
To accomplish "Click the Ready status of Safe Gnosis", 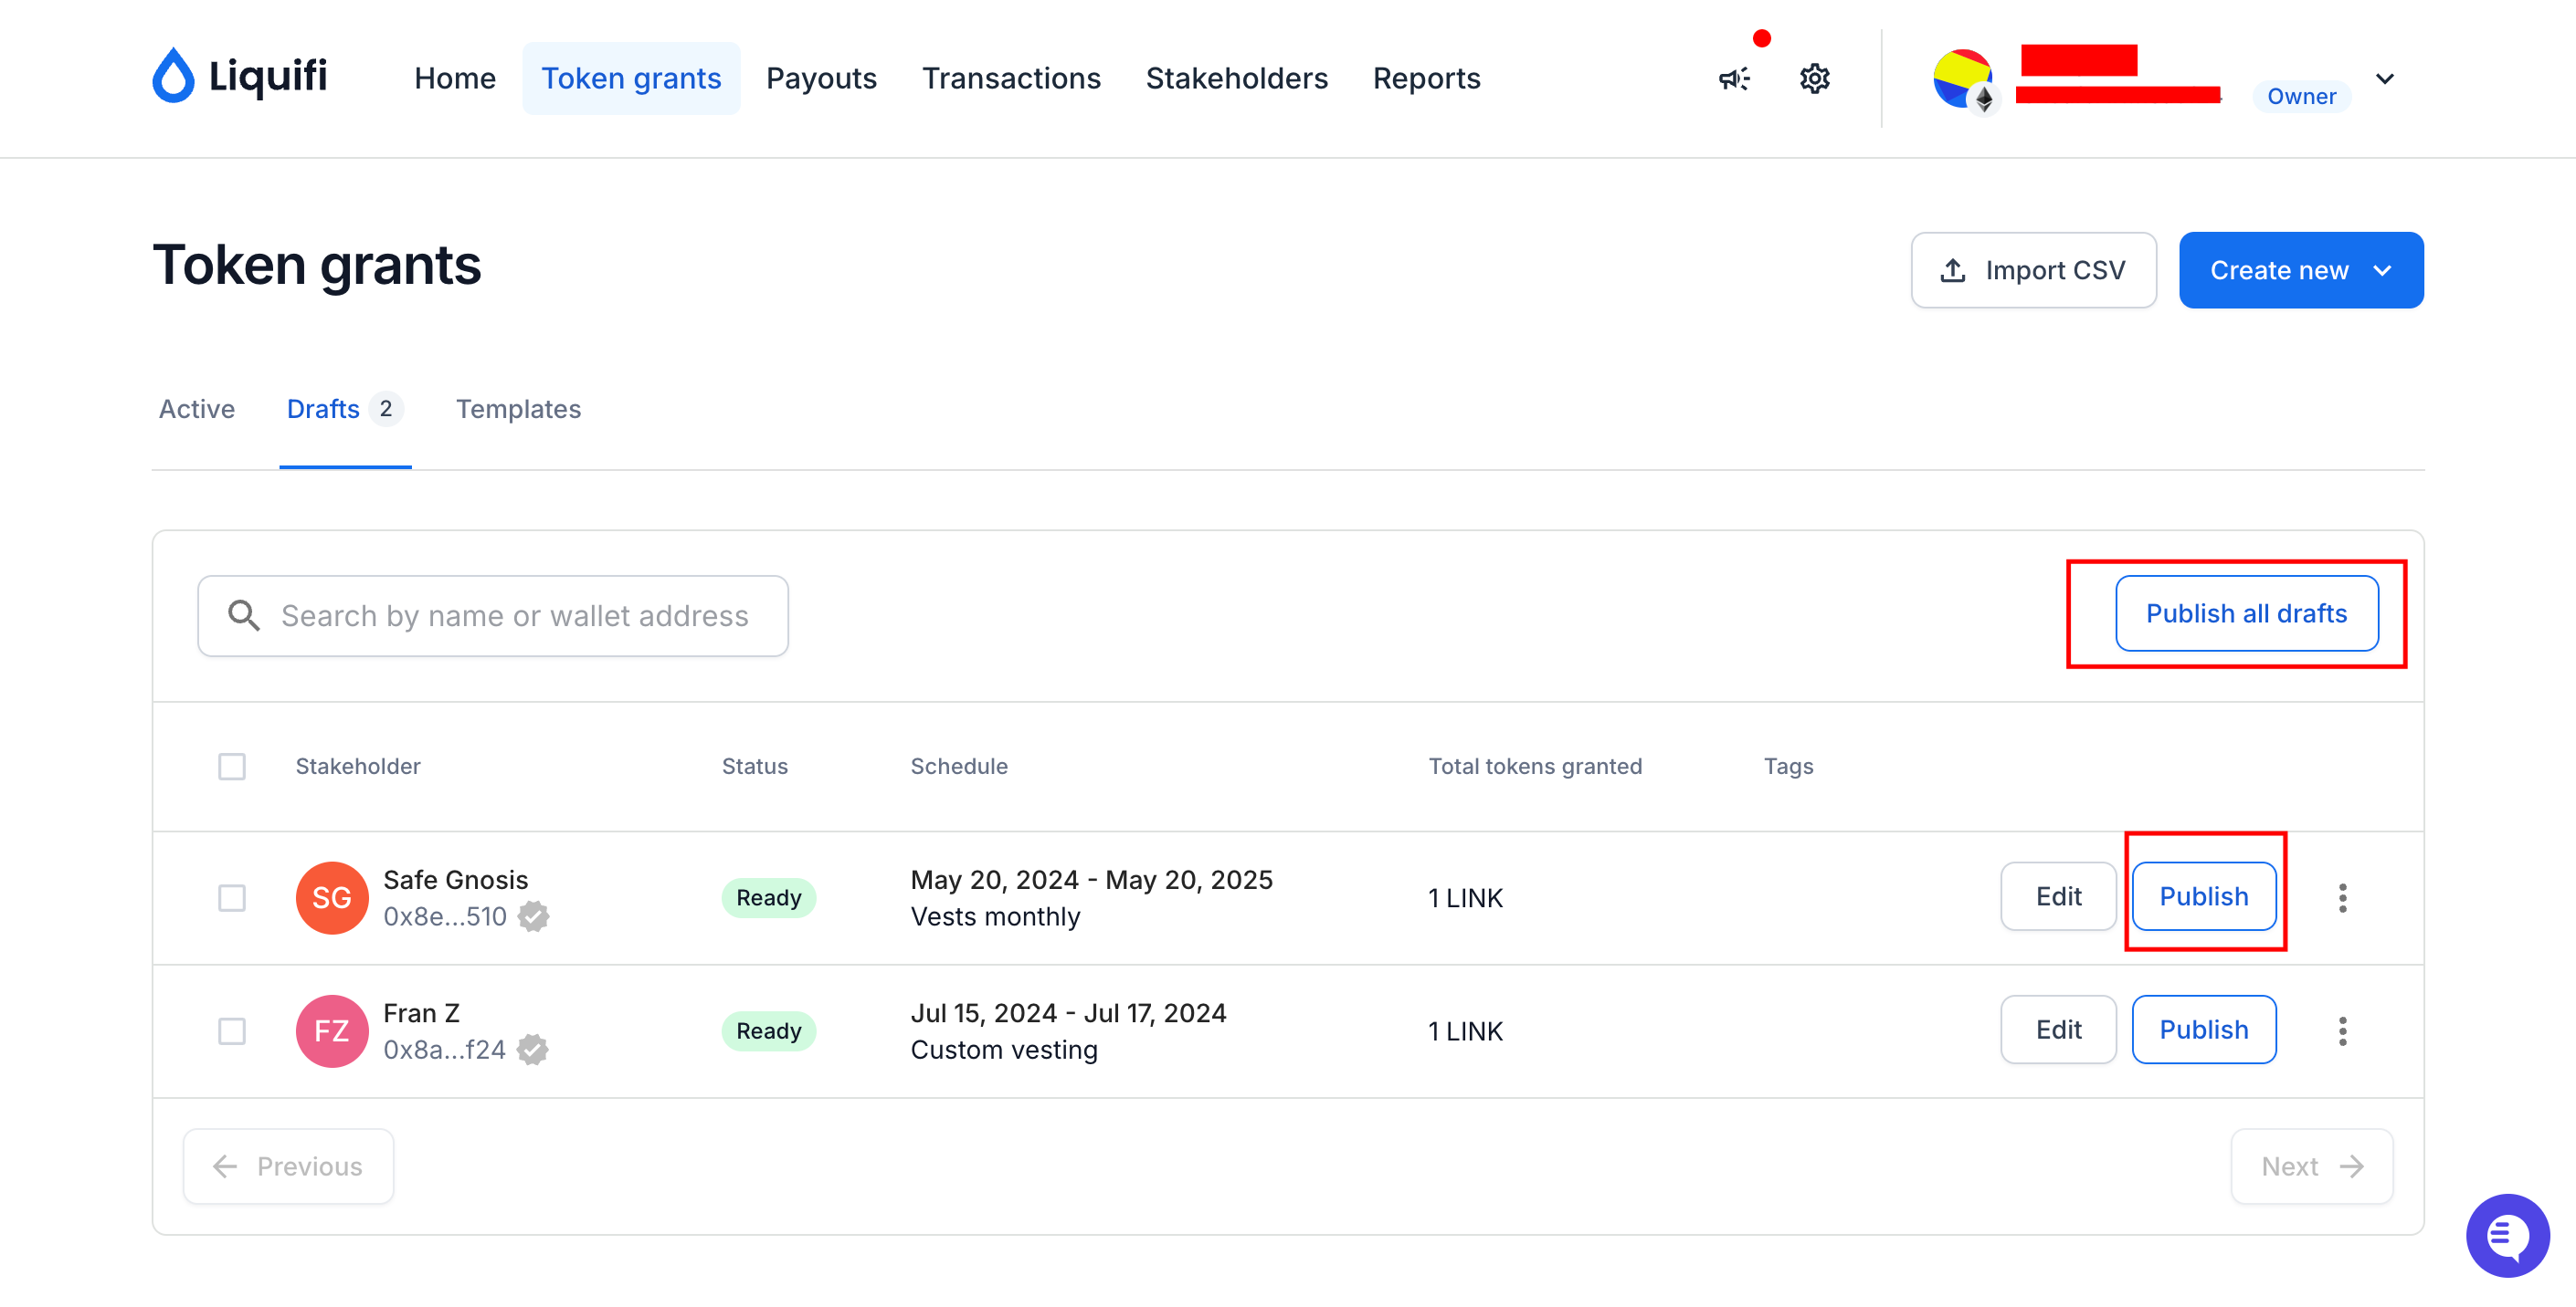I will click(768, 897).
